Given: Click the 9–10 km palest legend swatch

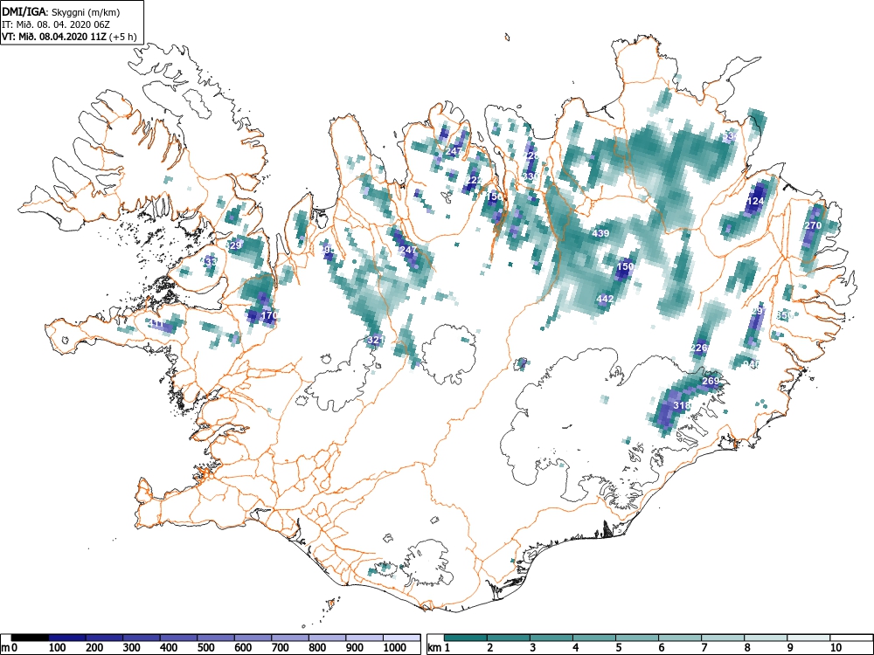Looking at the screenshot, I should (808, 638).
